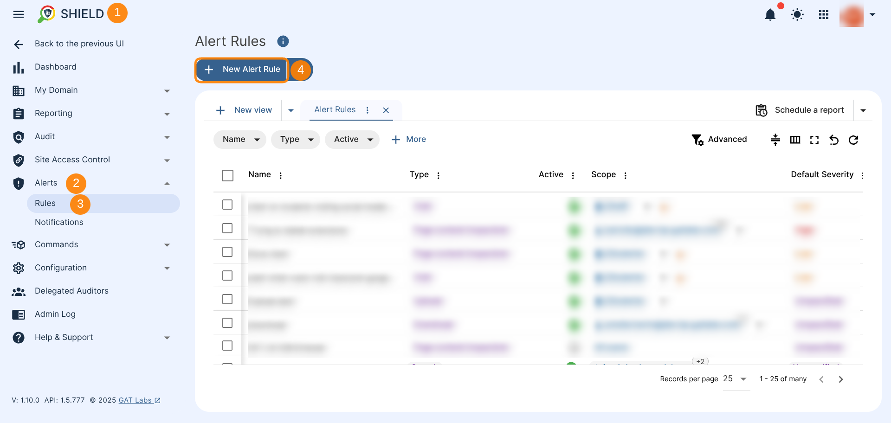Open the Active filter dropdown
891x423 pixels.
352,139
